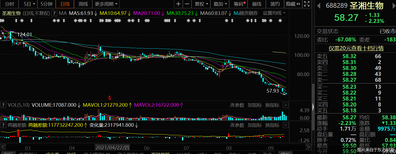Click the date label 2021/04/22/四
The height and width of the screenshot is (154, 396).
[112, 148]
